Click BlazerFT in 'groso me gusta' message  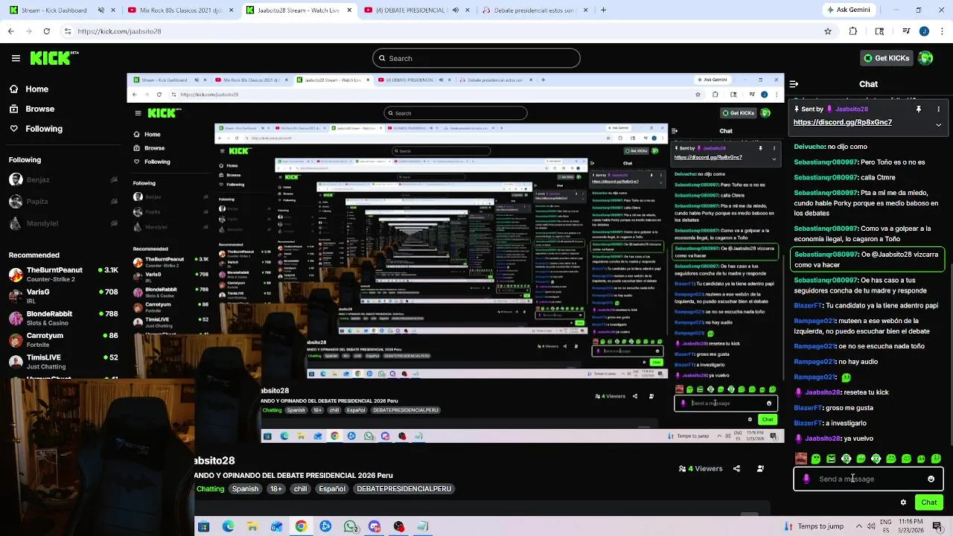click(808, 408)
